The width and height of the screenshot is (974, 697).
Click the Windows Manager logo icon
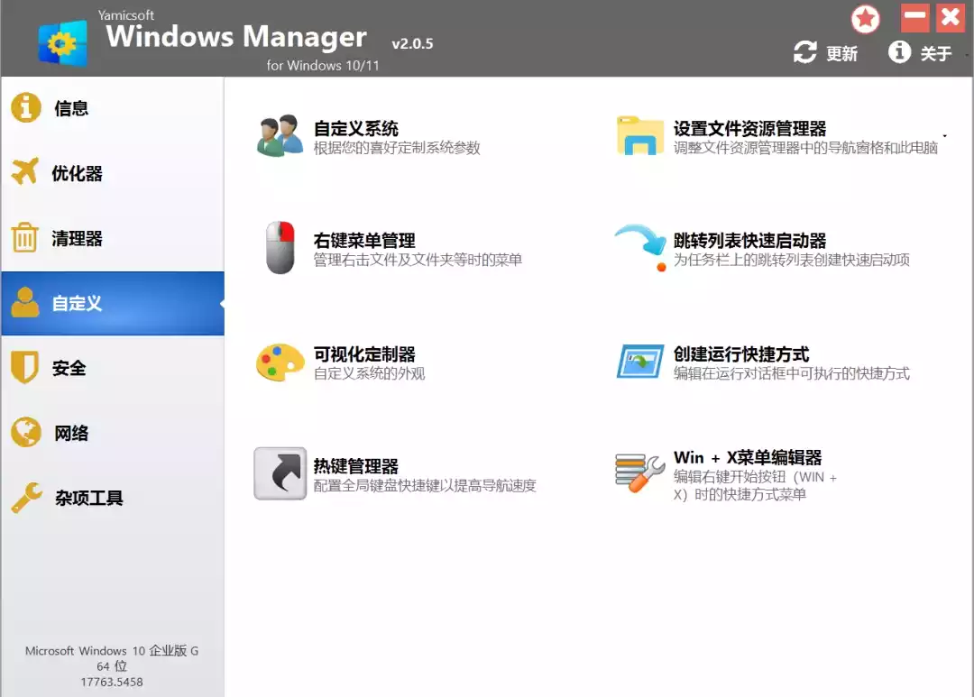coord(62,42)
